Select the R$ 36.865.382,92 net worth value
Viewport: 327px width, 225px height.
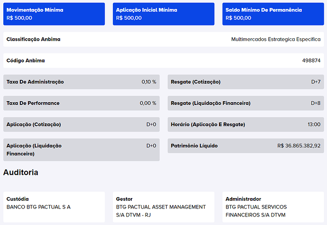[299, 146]
